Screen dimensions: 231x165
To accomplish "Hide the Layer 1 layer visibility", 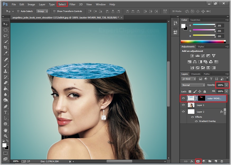I will pyautogui.click(x=183, y=105).
